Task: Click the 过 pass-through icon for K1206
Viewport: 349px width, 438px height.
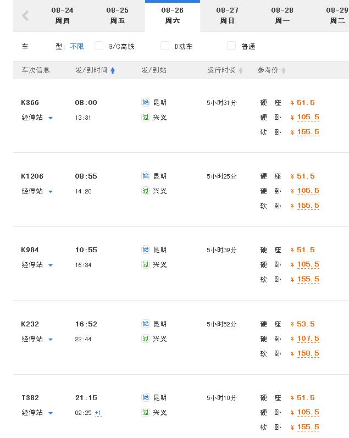Action: [146, 191]
